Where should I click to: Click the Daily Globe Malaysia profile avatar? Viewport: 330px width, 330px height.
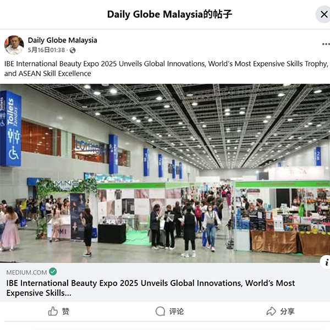click(x=14, y=45)
